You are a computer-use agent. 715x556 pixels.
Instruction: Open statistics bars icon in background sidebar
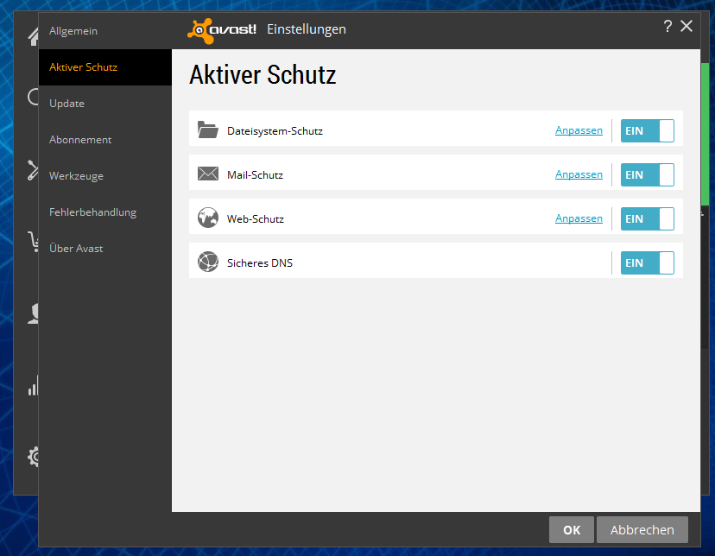pyautogui.click(x=34, y=386)
